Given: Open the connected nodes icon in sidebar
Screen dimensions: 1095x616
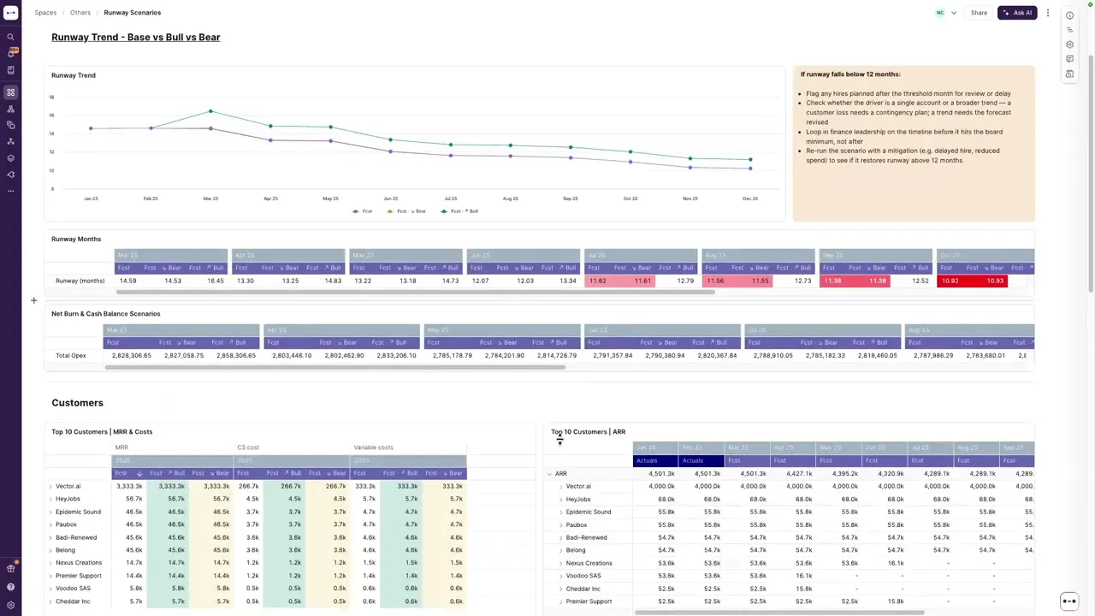Looking at the screenshot, I should pyautogui.click(x=10, y=141).
